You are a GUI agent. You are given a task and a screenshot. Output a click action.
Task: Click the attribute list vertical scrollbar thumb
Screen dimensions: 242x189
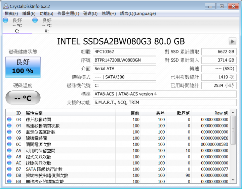tap(233, 130)
